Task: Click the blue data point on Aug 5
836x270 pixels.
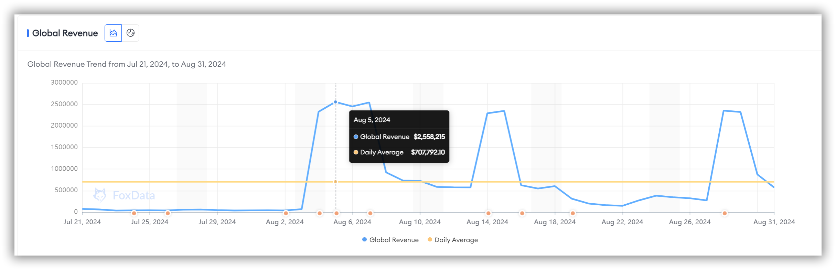Action: [x=335, y=102]
